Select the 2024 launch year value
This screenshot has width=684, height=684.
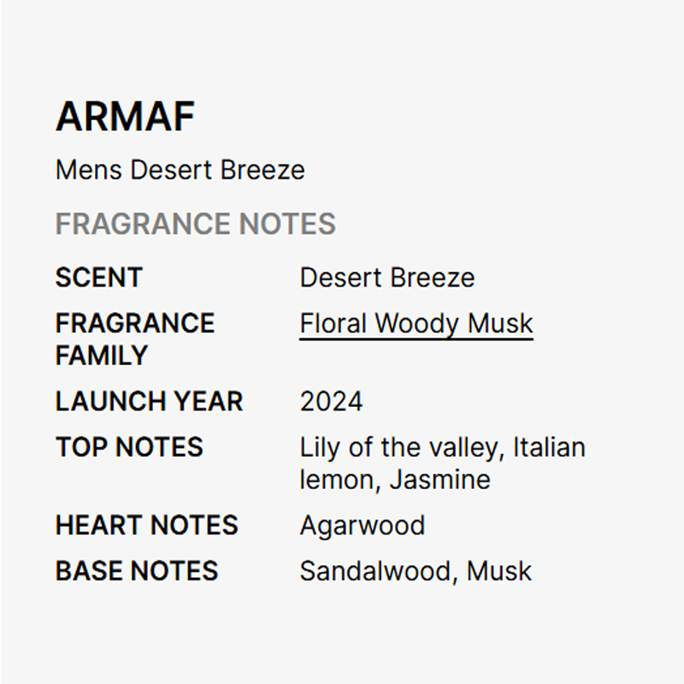(331, 401)
